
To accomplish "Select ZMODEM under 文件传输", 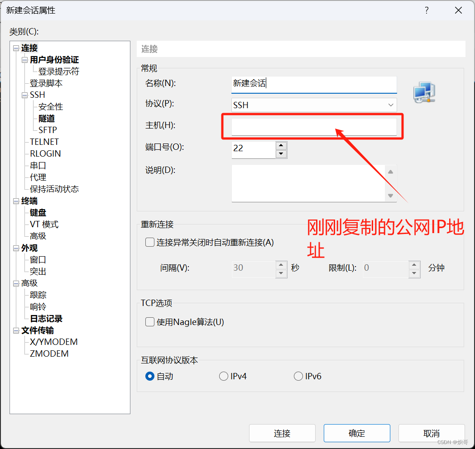I will click(x=48, y=353).
